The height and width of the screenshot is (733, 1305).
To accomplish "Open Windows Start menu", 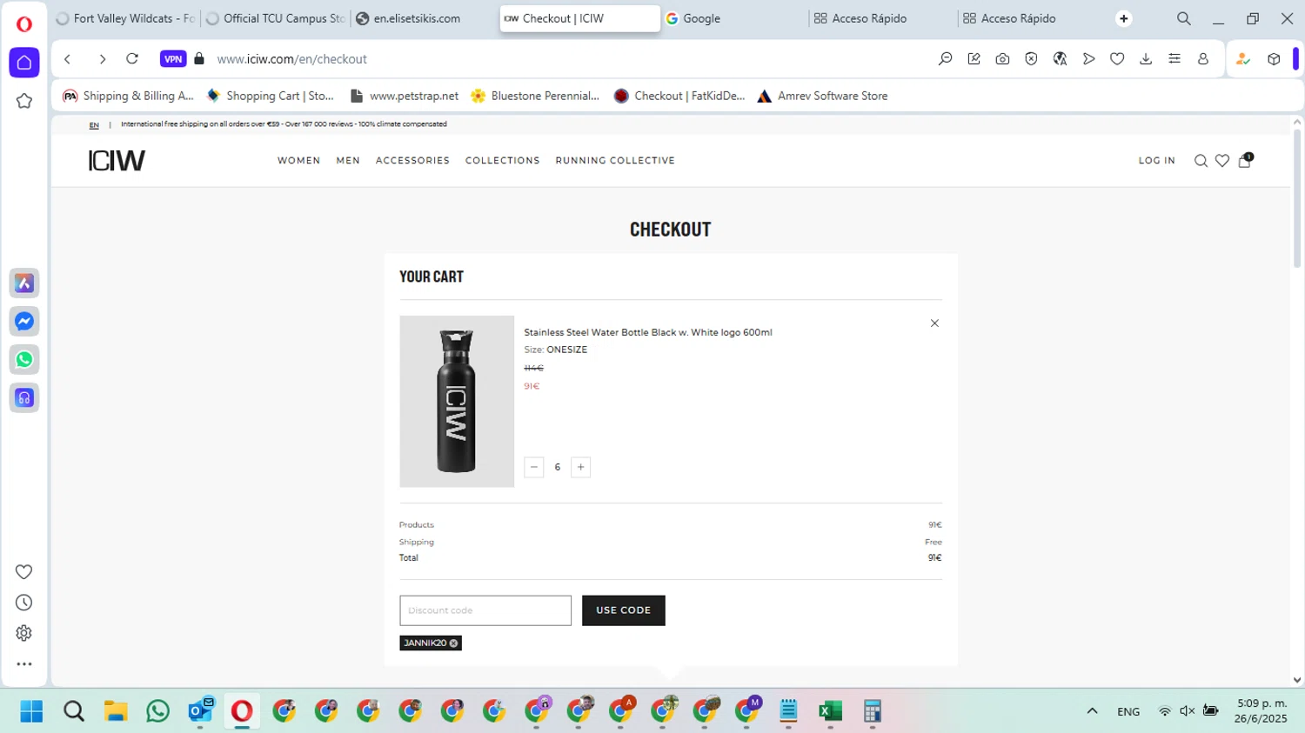I will click(31, 711).
